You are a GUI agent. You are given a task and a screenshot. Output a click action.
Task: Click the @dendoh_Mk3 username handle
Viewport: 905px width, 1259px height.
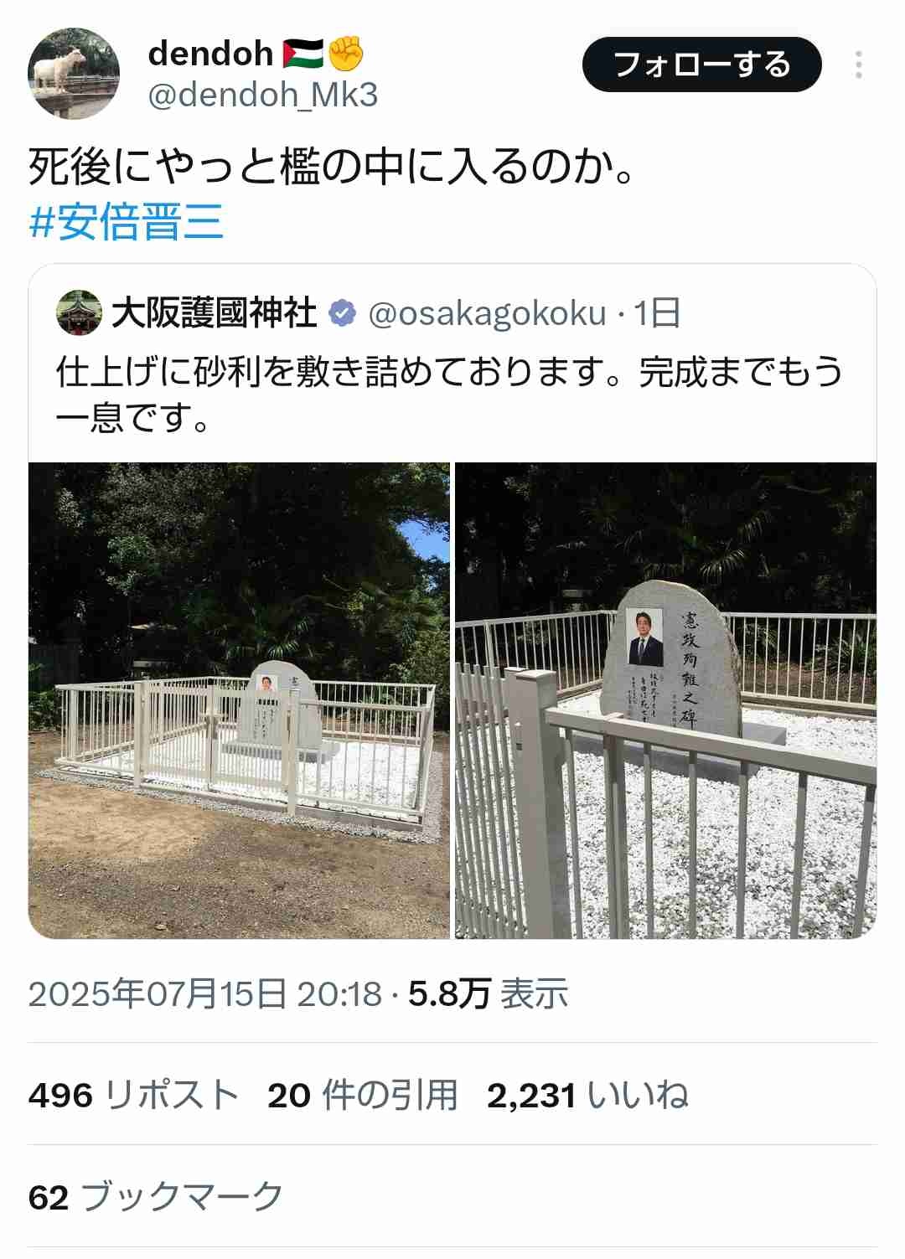point(263,95)
